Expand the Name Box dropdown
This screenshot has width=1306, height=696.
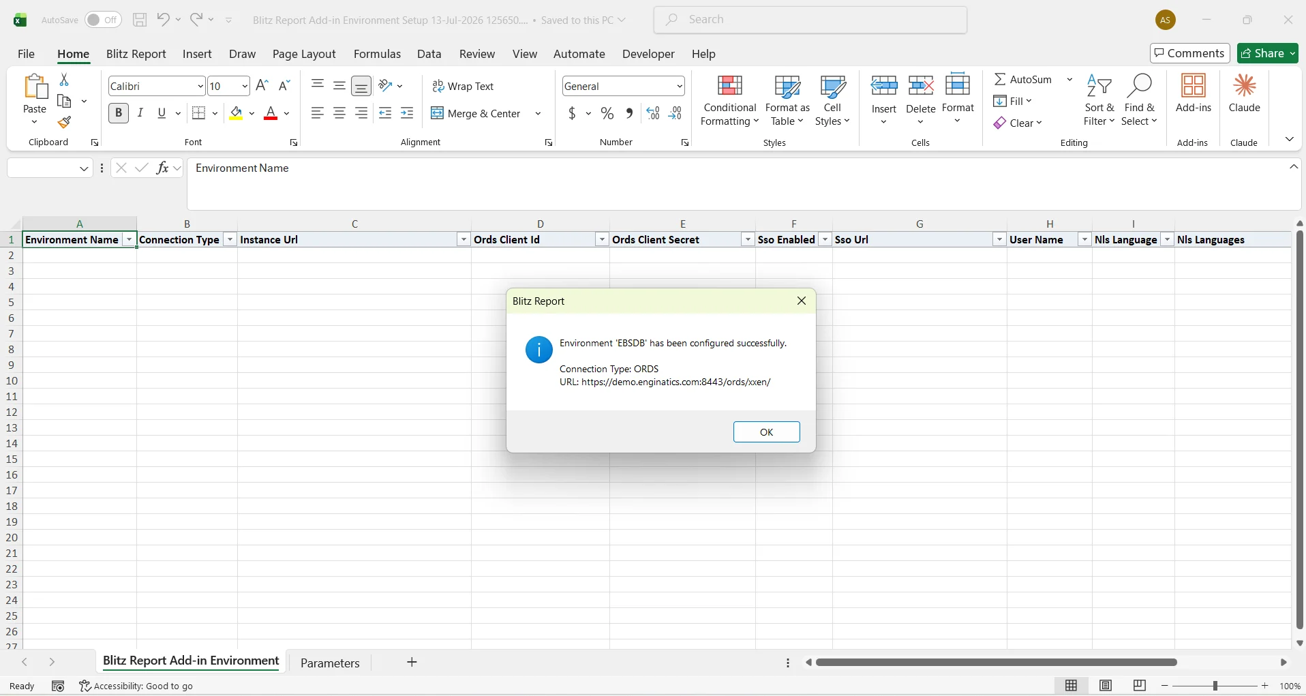coord(84,168)
